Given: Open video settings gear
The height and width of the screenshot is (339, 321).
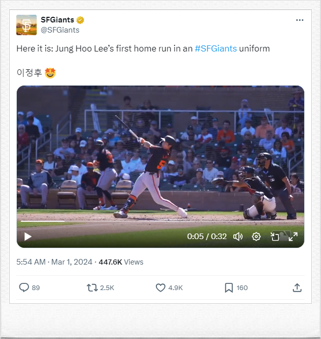Looking at the screenshot, I should 256,237.
